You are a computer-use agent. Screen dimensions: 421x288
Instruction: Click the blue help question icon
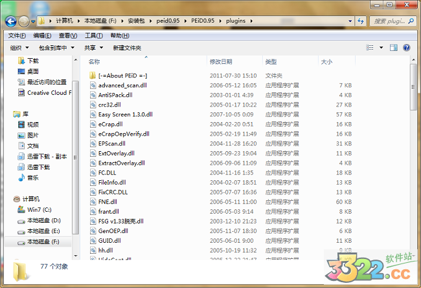tap(407, 48)
